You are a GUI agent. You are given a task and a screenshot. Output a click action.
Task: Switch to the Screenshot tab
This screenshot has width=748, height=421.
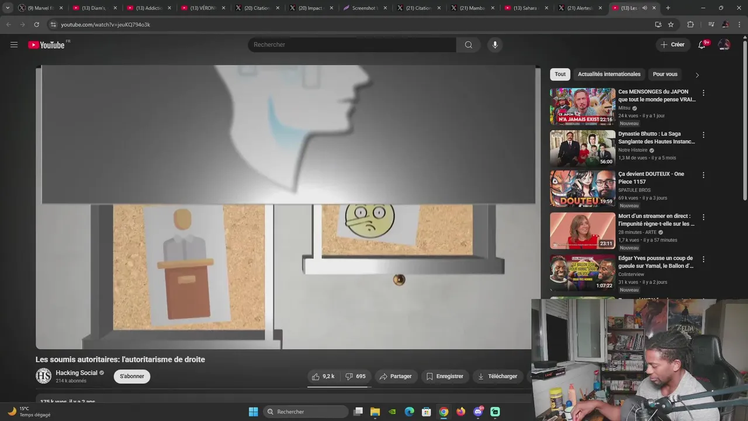pos(365,8)
